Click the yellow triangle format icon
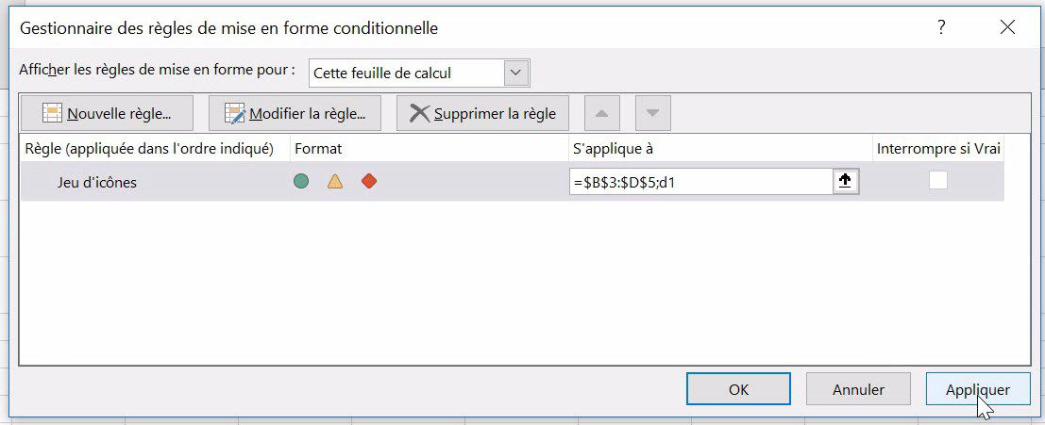Viewport: 1045px width, 425px height. pyautogui.click(x=335, y=182)
